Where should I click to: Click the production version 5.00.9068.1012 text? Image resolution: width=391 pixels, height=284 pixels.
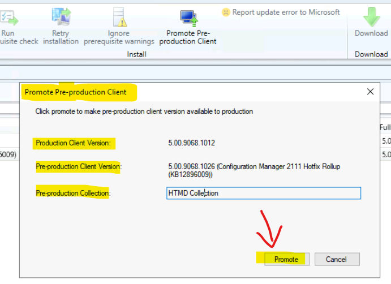[191, 143]
